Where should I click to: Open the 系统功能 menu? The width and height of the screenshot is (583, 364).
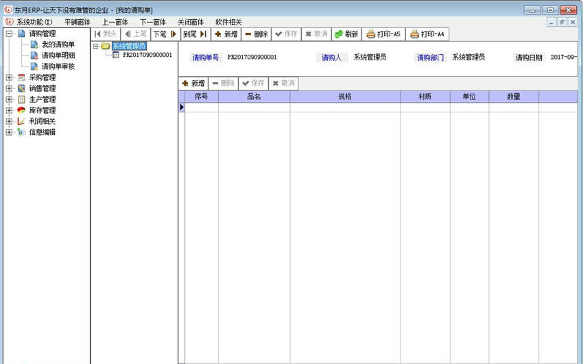[x=34, y=23]
